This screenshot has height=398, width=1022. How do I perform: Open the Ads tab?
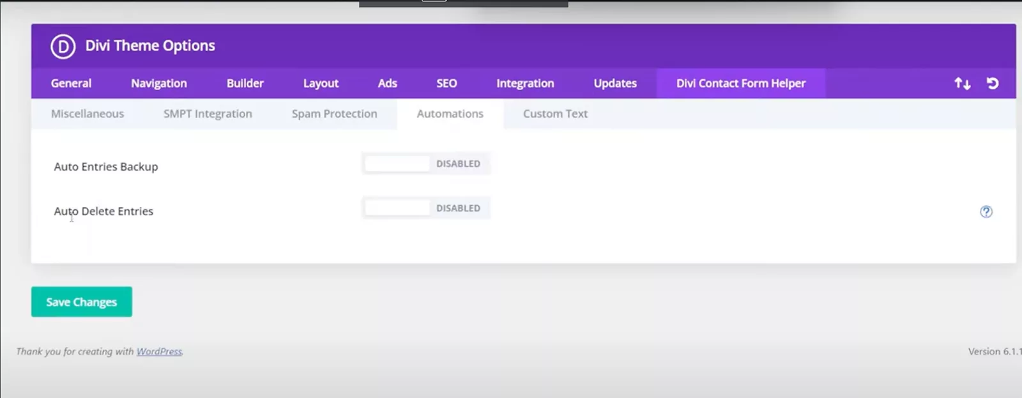pos(387,83)
